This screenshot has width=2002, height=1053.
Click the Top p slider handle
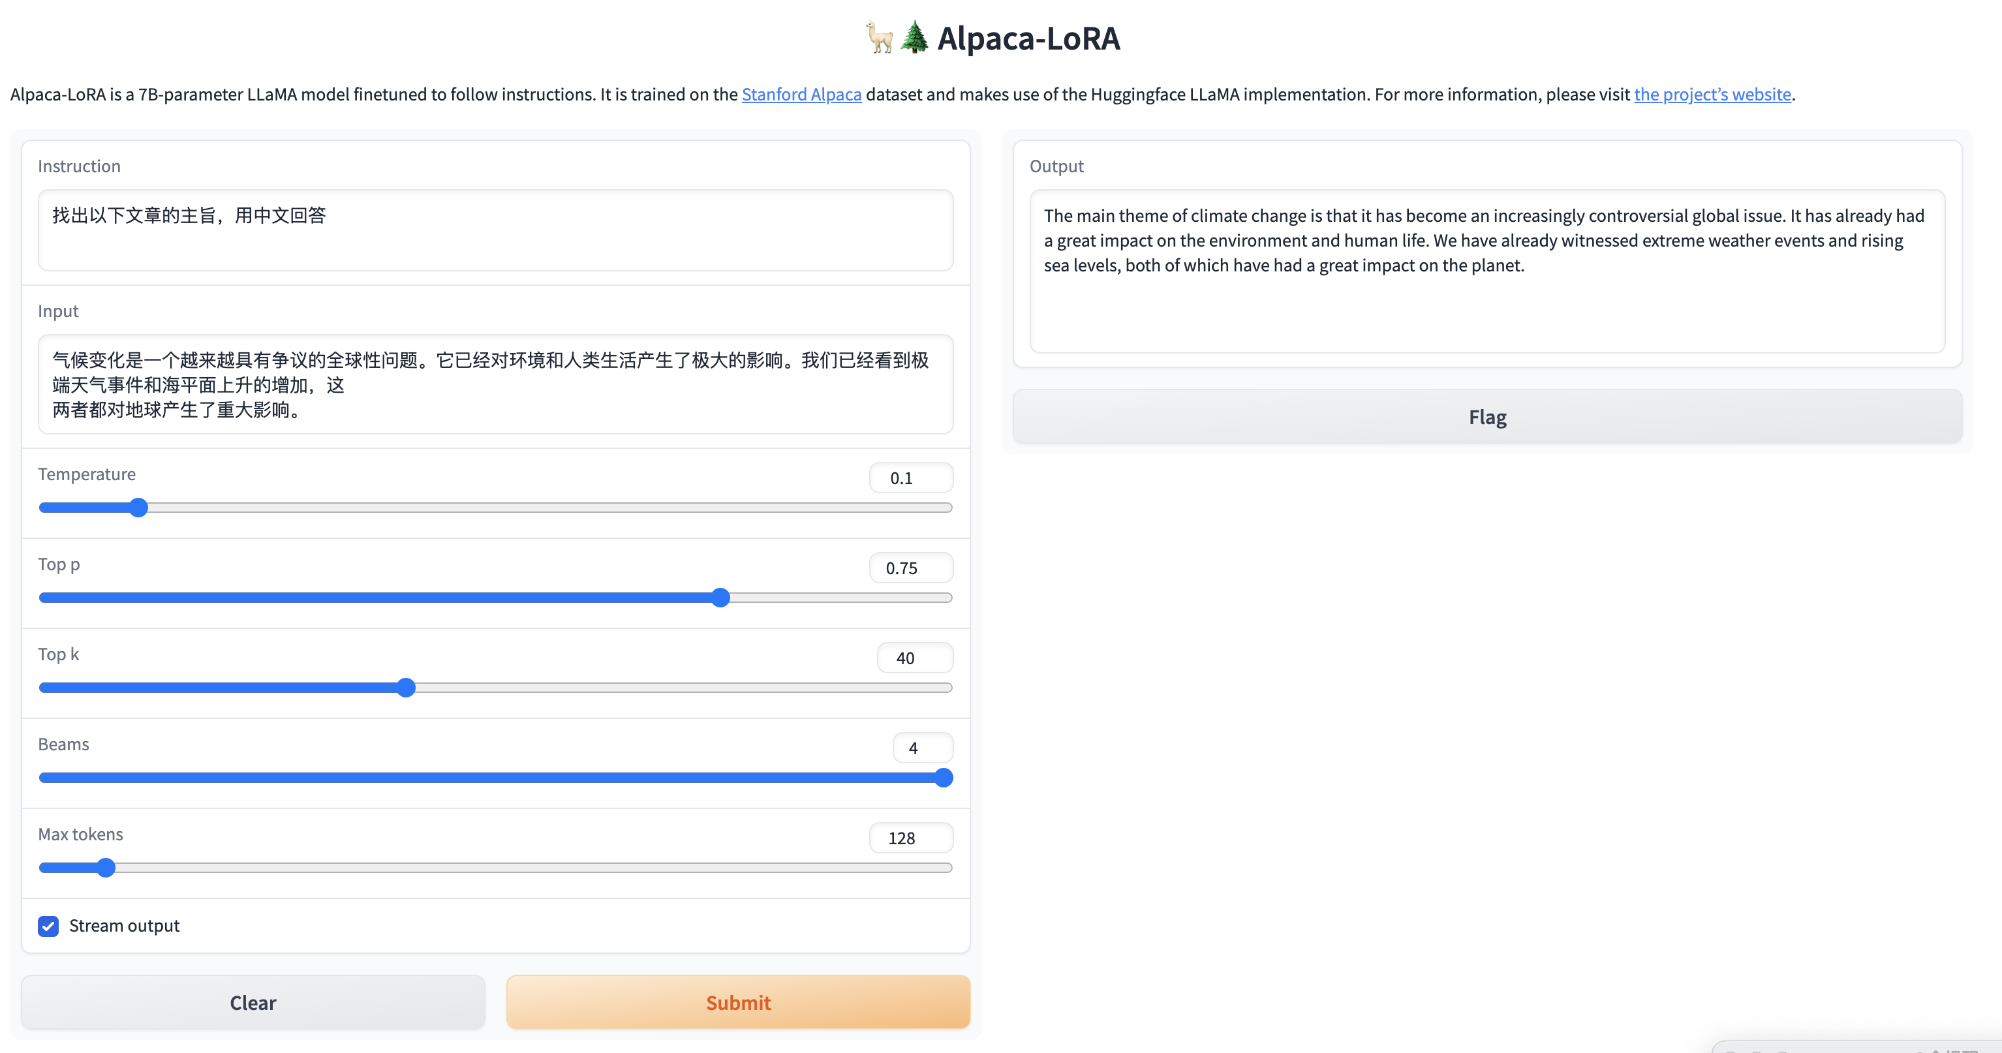721,598
